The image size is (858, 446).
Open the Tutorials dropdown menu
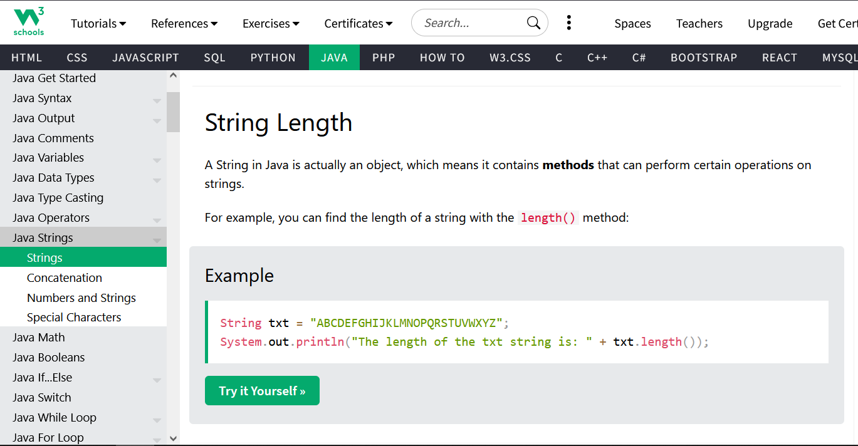click(x=98, y=24)
